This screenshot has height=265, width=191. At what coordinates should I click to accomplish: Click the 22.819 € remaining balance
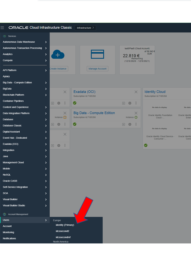click(131, 56)
